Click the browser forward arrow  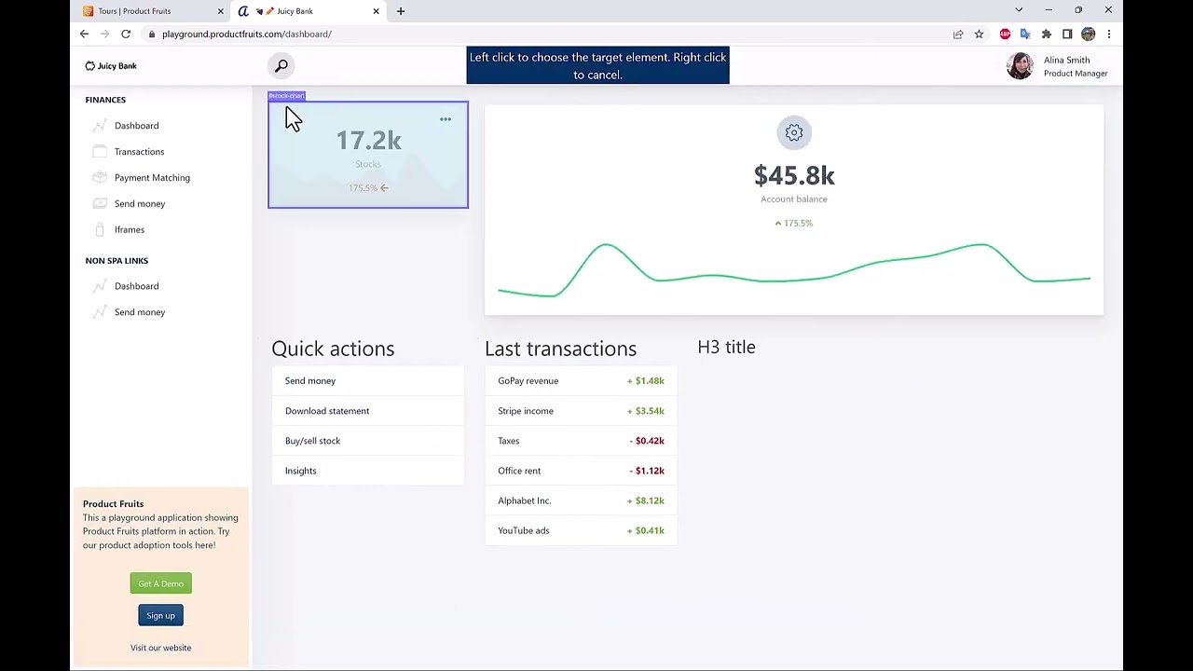click(x=104, y=34)
